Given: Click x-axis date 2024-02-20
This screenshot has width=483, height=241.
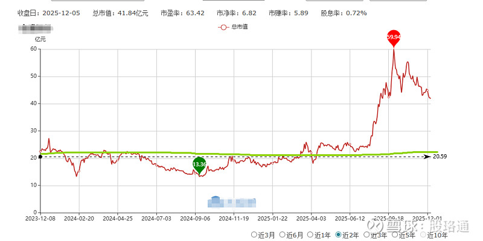Looking at the screenshot, I should point(79,218).
